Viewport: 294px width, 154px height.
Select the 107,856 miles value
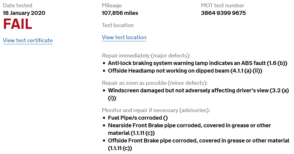click(x=120, y=13)
